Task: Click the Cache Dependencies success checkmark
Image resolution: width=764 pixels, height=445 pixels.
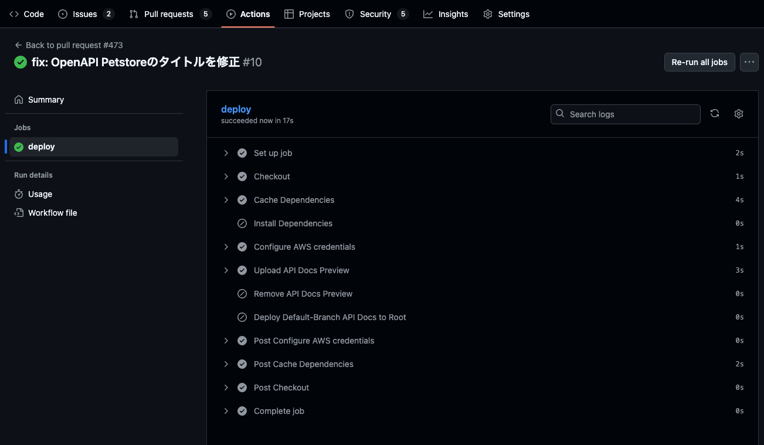Action: (242, 200)
